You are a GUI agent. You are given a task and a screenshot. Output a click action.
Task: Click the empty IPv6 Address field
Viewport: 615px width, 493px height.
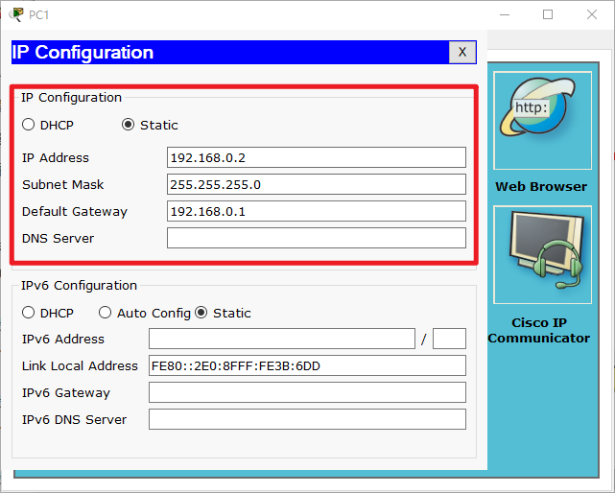coord(282,339)
